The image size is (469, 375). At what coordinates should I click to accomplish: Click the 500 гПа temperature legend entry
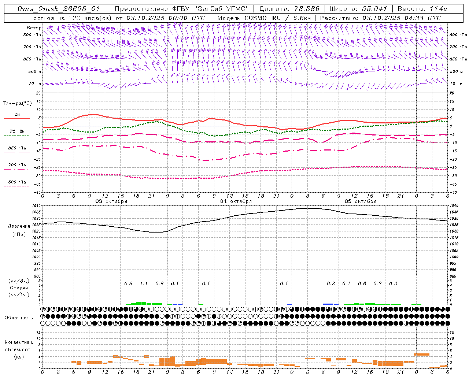17,182
